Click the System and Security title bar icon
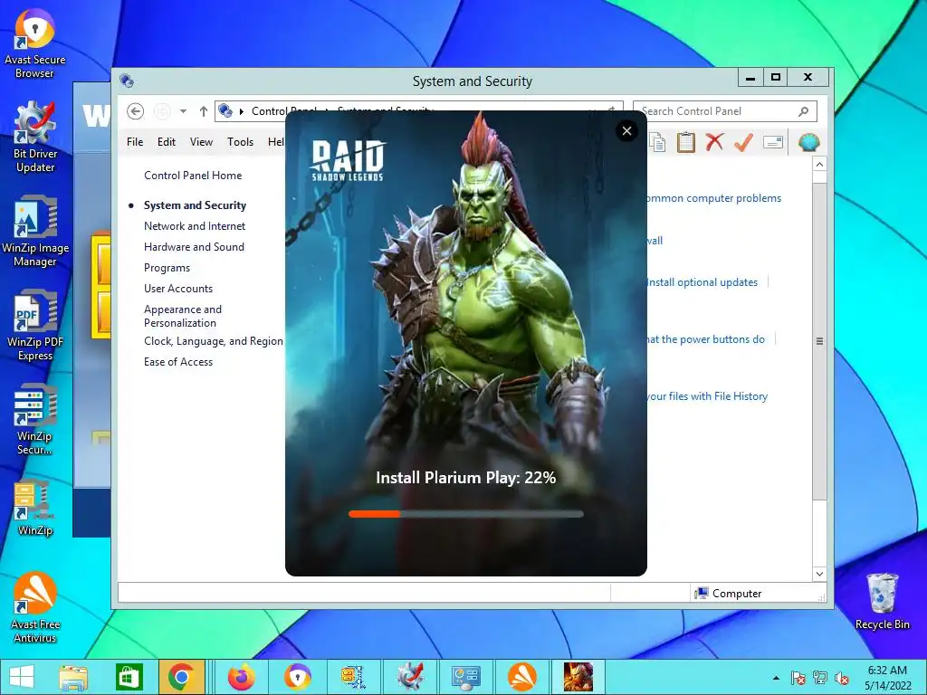 (x=127, y=81)
